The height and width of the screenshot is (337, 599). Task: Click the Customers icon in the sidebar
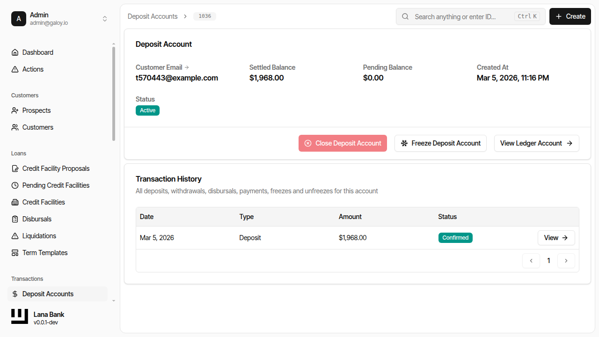point(15,127)
